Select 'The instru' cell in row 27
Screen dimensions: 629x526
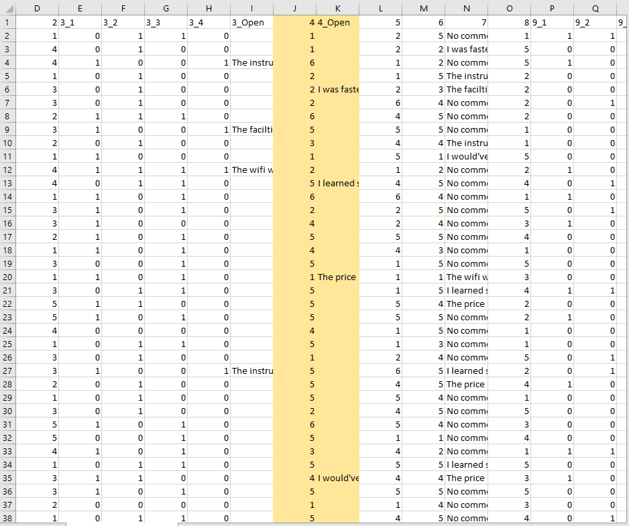pos(251,371)
